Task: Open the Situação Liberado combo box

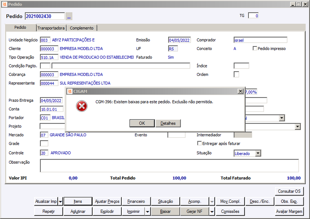Action: click(x=247, y=153)
